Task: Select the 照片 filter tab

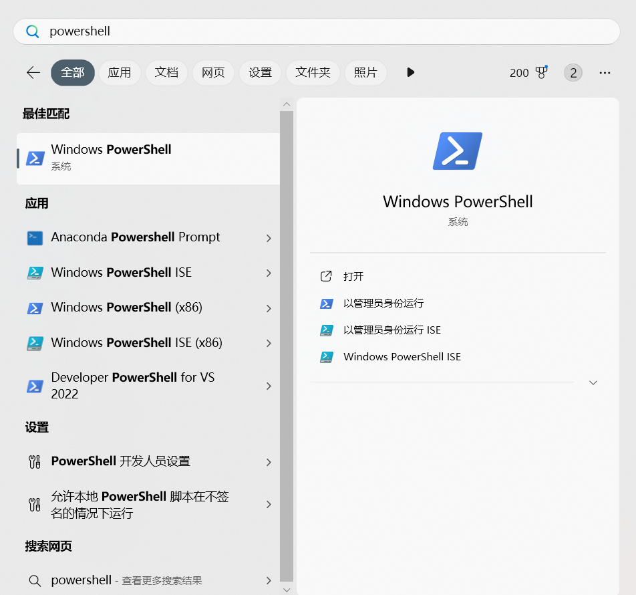Action: click(x=365, y=73)
